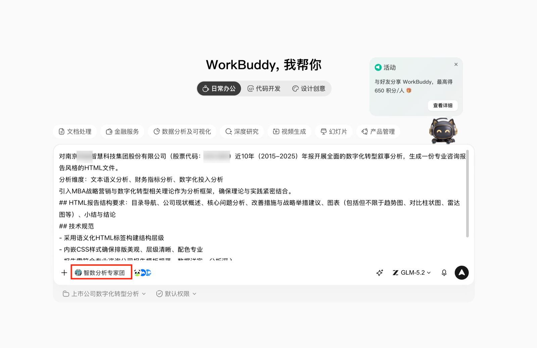The image size is (537, 348).
Task: Choose the 金融服务 category chip
Action: pos(122,132)
